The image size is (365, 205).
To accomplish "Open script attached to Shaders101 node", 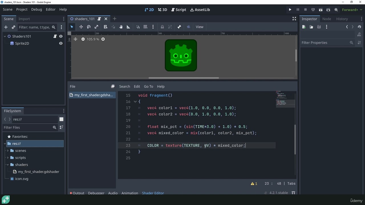I will [x=55, y=36].
